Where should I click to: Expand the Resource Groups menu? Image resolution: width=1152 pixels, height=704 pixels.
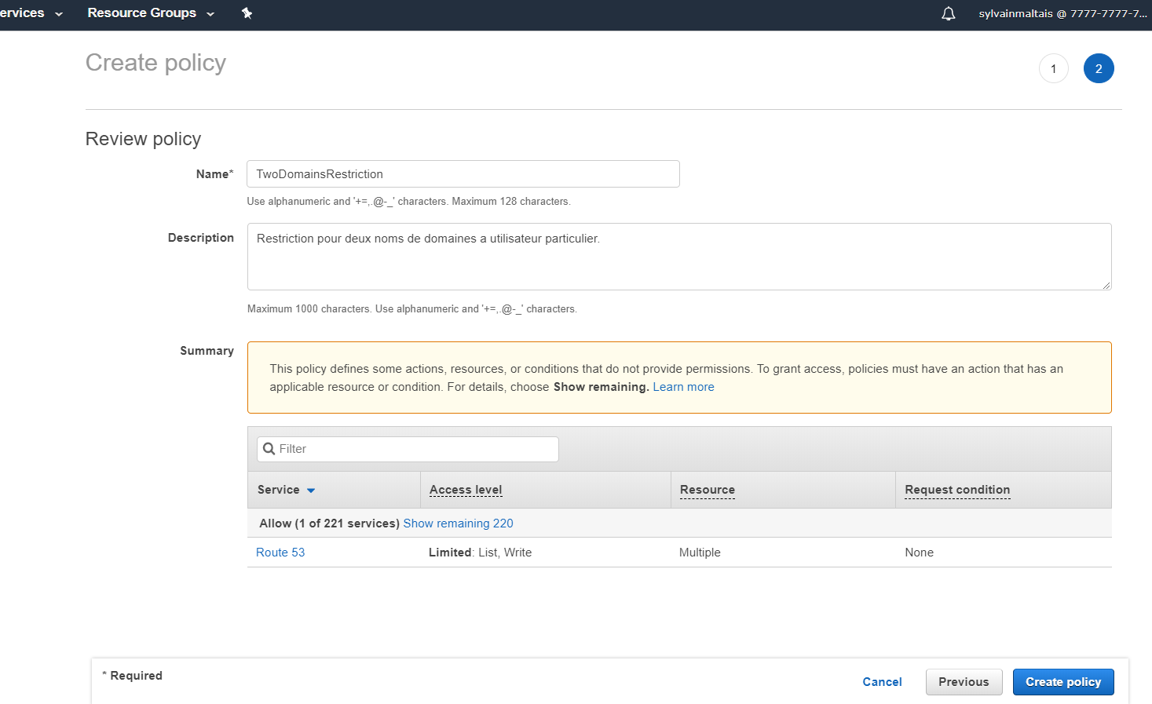point(150,13)
